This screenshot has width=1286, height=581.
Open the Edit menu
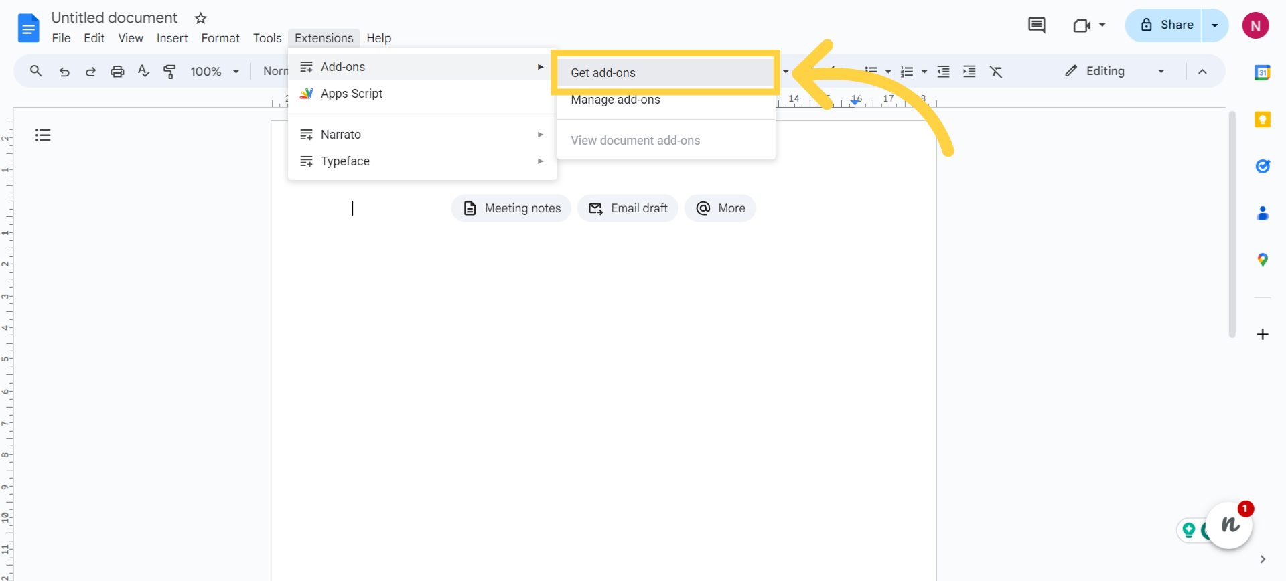coord(94,38)
